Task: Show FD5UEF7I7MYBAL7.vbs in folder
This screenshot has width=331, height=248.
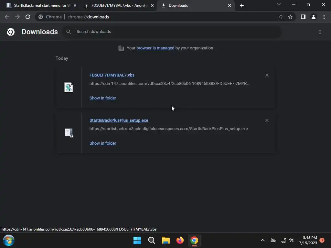Action: (x=103, y=98)
